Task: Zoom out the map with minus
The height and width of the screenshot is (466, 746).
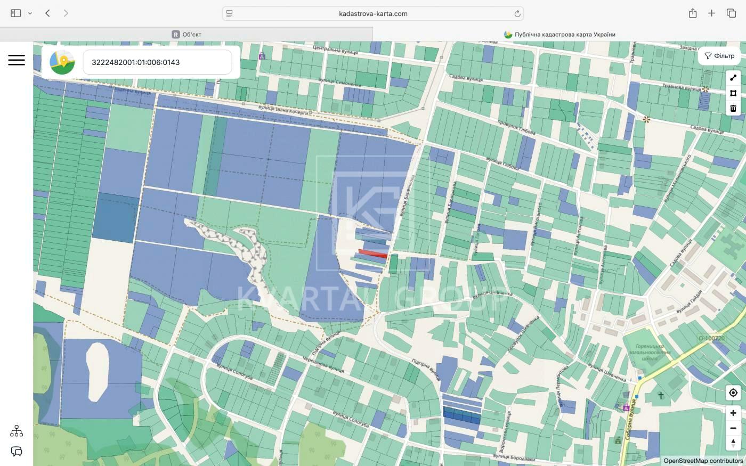Action: (733, 428)
